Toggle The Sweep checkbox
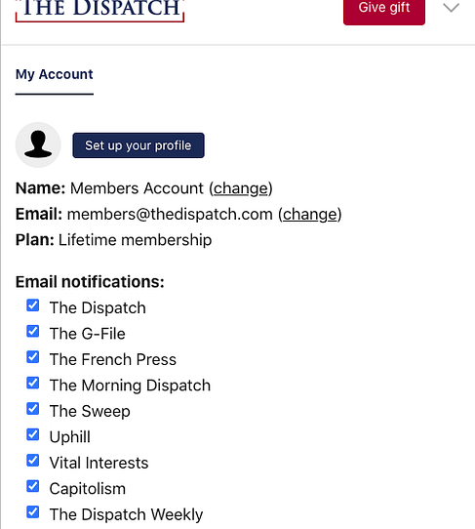The height and width of the screenshot is (529, 475). (x=33, y=409)
